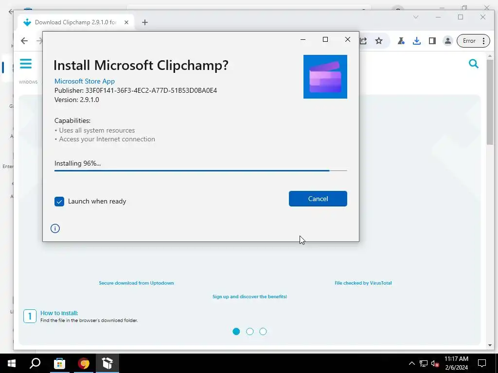
Task: Open the Microsoft Store App link
Action: click(85, 81)
